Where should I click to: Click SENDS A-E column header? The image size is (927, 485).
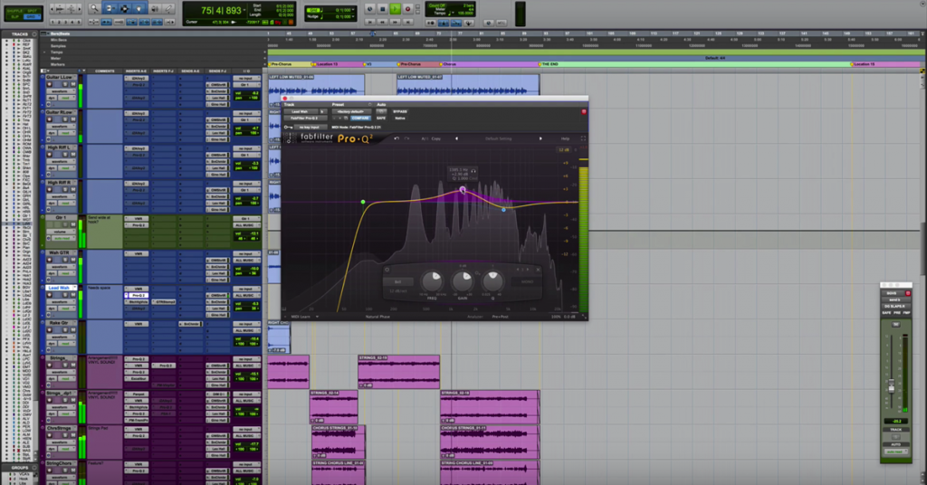point(190,71)
